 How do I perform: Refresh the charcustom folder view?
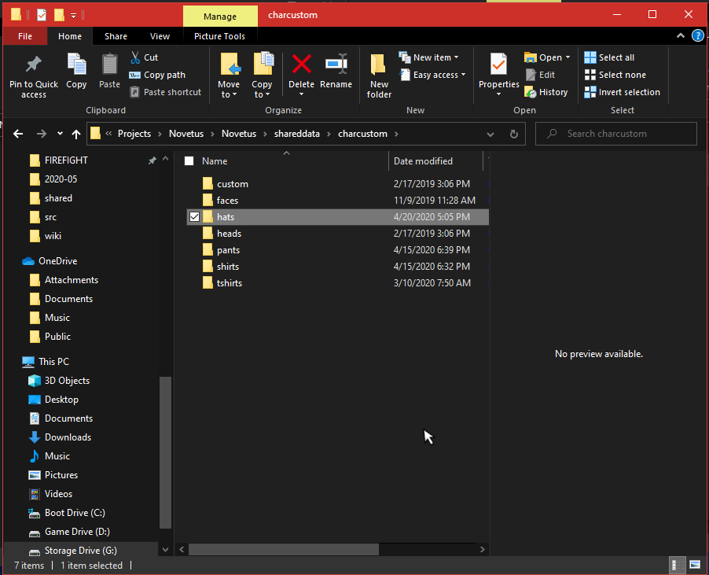pos(514,134)
